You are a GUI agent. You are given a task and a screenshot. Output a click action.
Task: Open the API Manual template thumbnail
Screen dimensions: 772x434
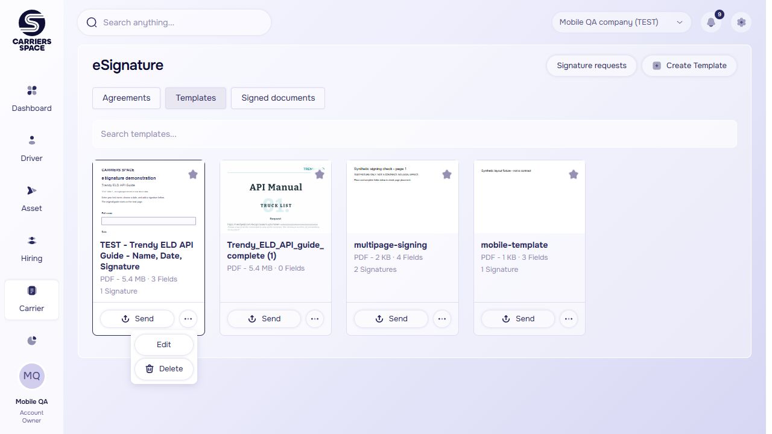tap(276, 197)
